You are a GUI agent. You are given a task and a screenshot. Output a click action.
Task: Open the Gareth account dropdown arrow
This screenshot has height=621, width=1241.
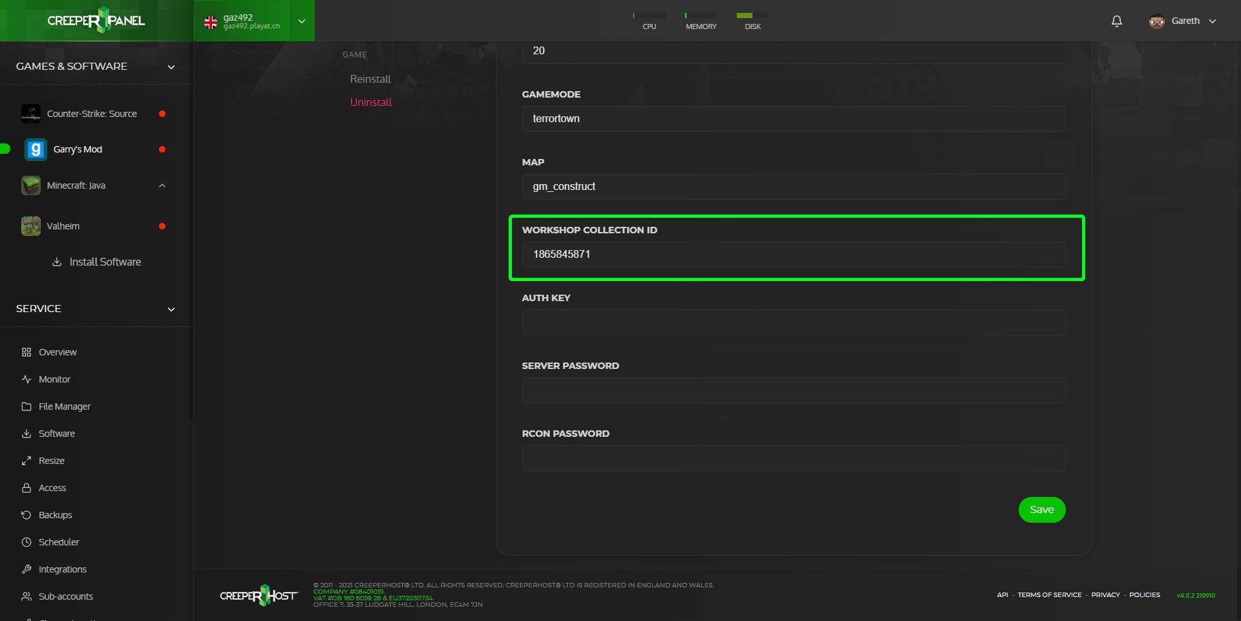coord(1213,21)
